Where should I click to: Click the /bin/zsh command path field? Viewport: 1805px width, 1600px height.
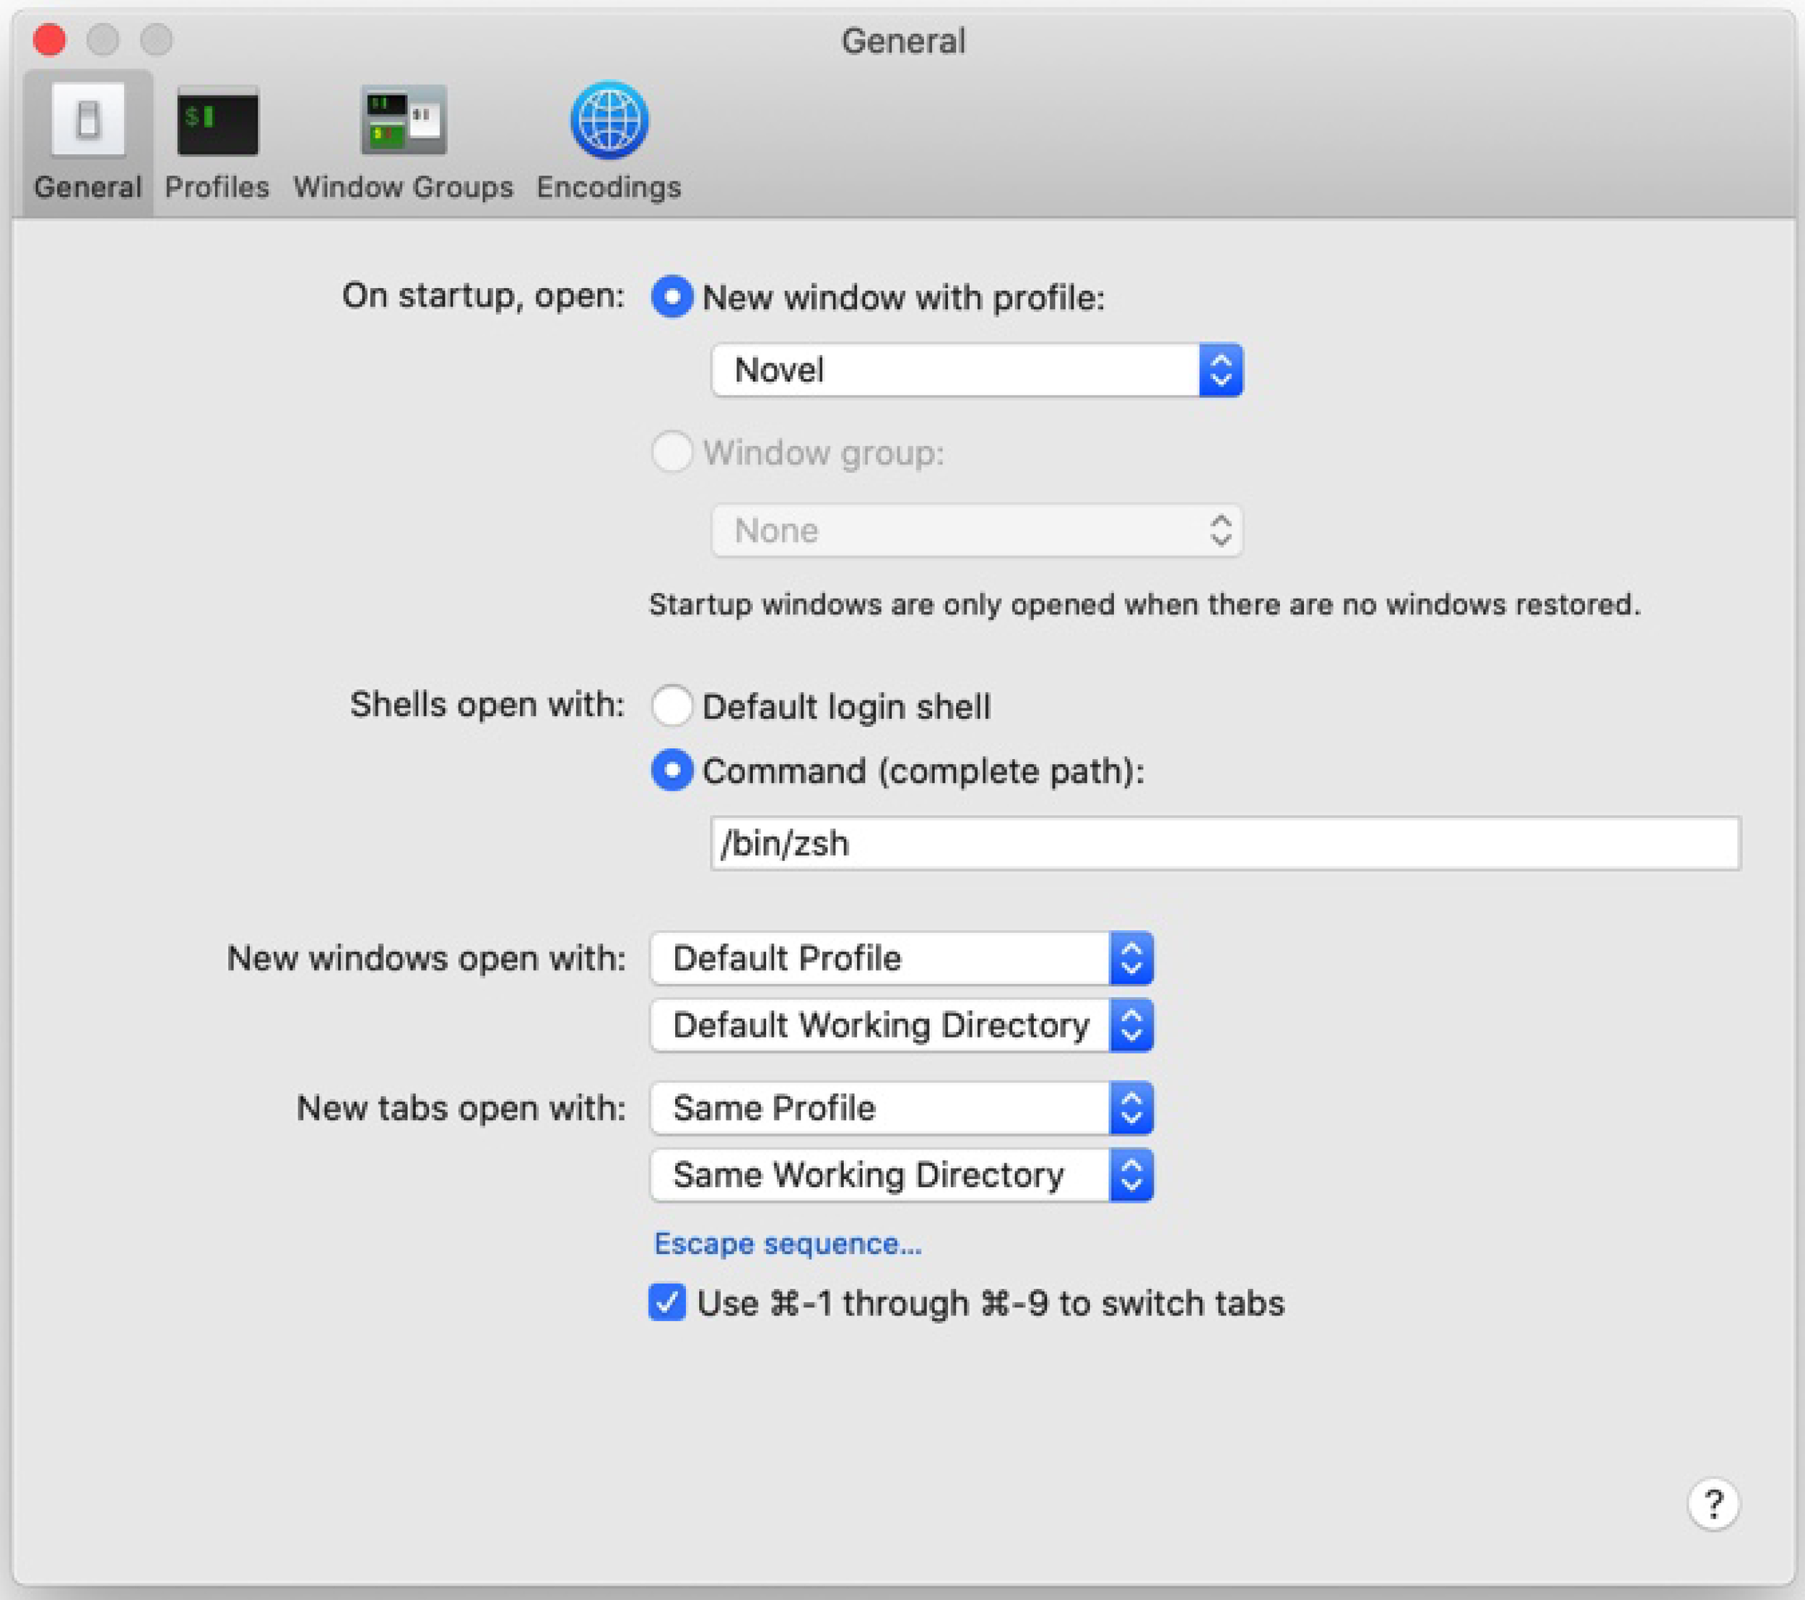coord(1224,843)
